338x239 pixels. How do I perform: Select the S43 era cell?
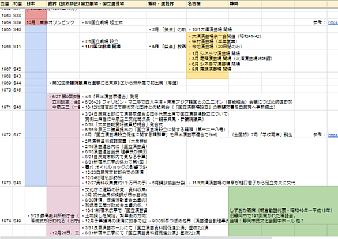[18, 76]
